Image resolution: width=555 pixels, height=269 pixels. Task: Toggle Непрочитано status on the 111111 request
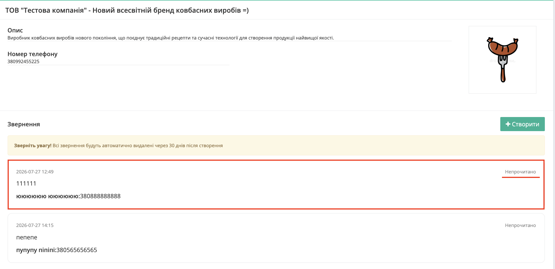point(520,172)
